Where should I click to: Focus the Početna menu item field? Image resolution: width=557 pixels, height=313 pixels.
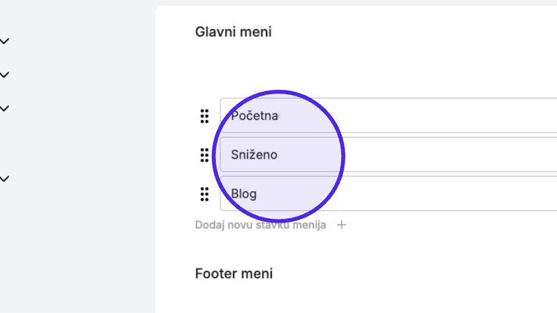[x=389, y=115]
